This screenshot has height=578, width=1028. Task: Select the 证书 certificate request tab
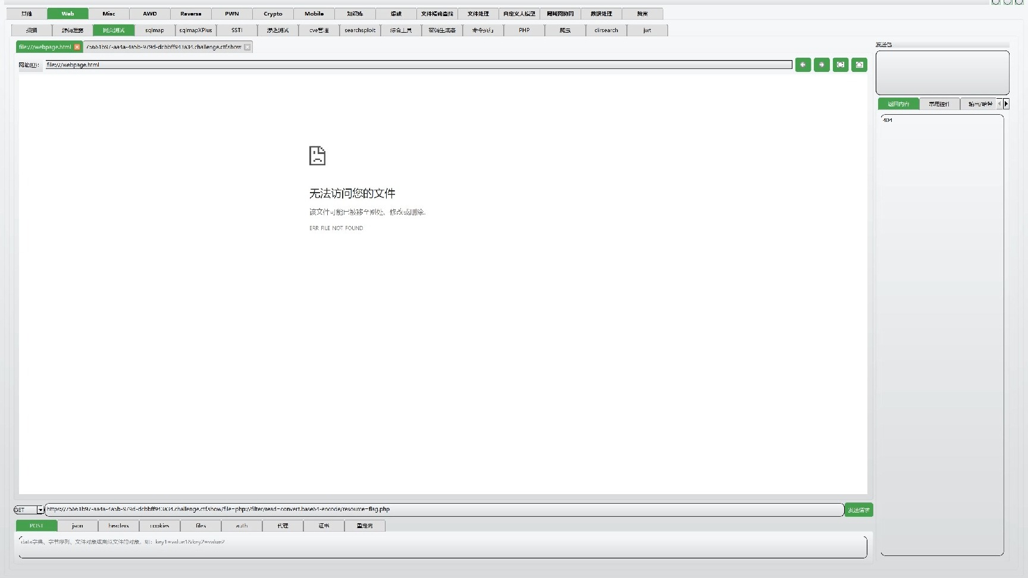coord(324,526)
